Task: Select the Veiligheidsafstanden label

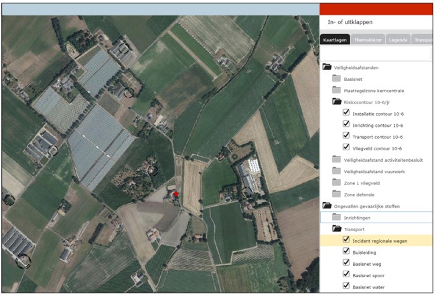Action: [x=356, y=67]
